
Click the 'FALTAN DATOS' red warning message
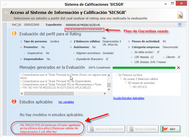50,128
